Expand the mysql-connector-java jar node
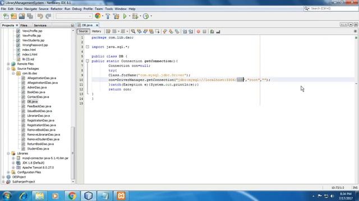This screenshot has height=201, width=359. tap(13, 158)
